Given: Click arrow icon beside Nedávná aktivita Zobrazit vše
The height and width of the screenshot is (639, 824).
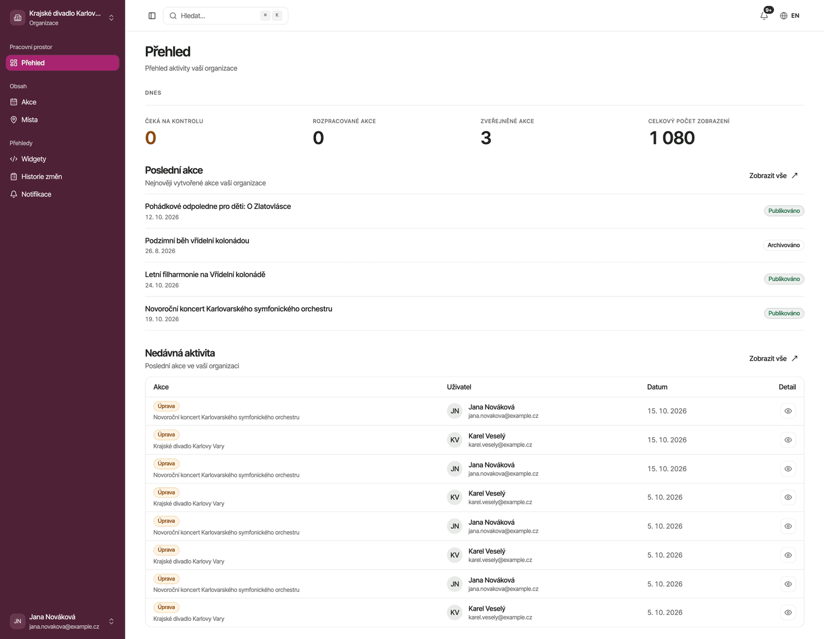Looking at the screenshot, I should [795, 358].
